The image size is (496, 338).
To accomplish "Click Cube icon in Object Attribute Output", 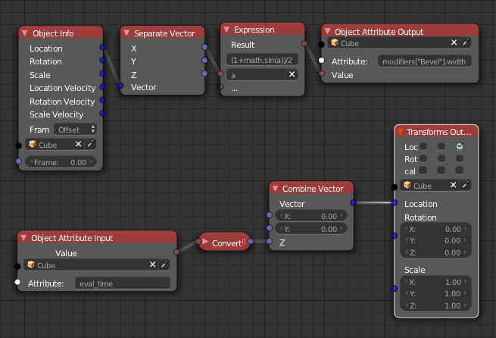I will pyautogui.click(x=335, y=42).
